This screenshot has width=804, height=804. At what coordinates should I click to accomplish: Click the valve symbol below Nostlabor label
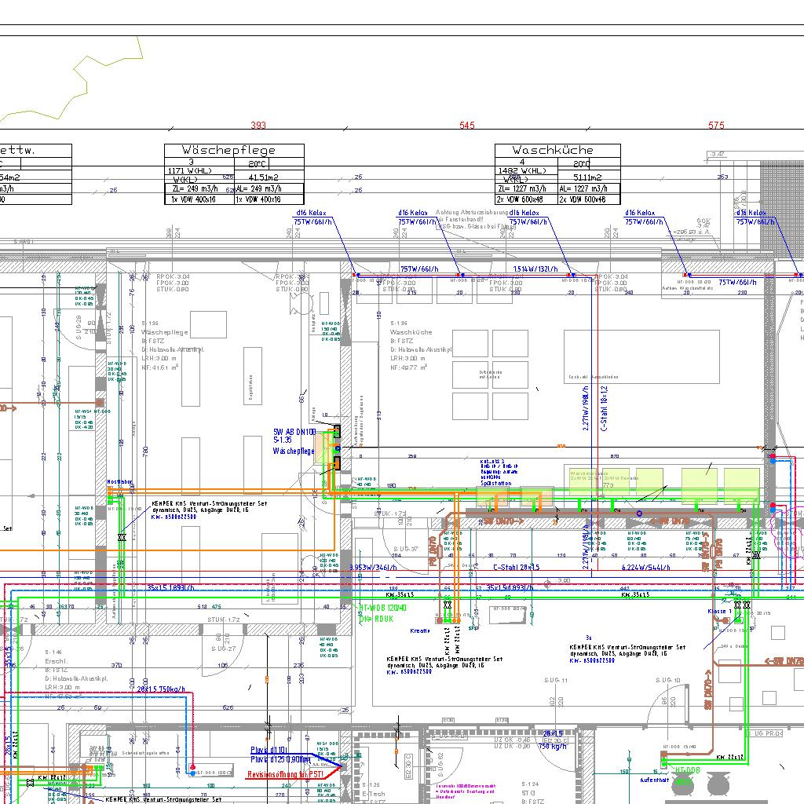click(122, 539)
